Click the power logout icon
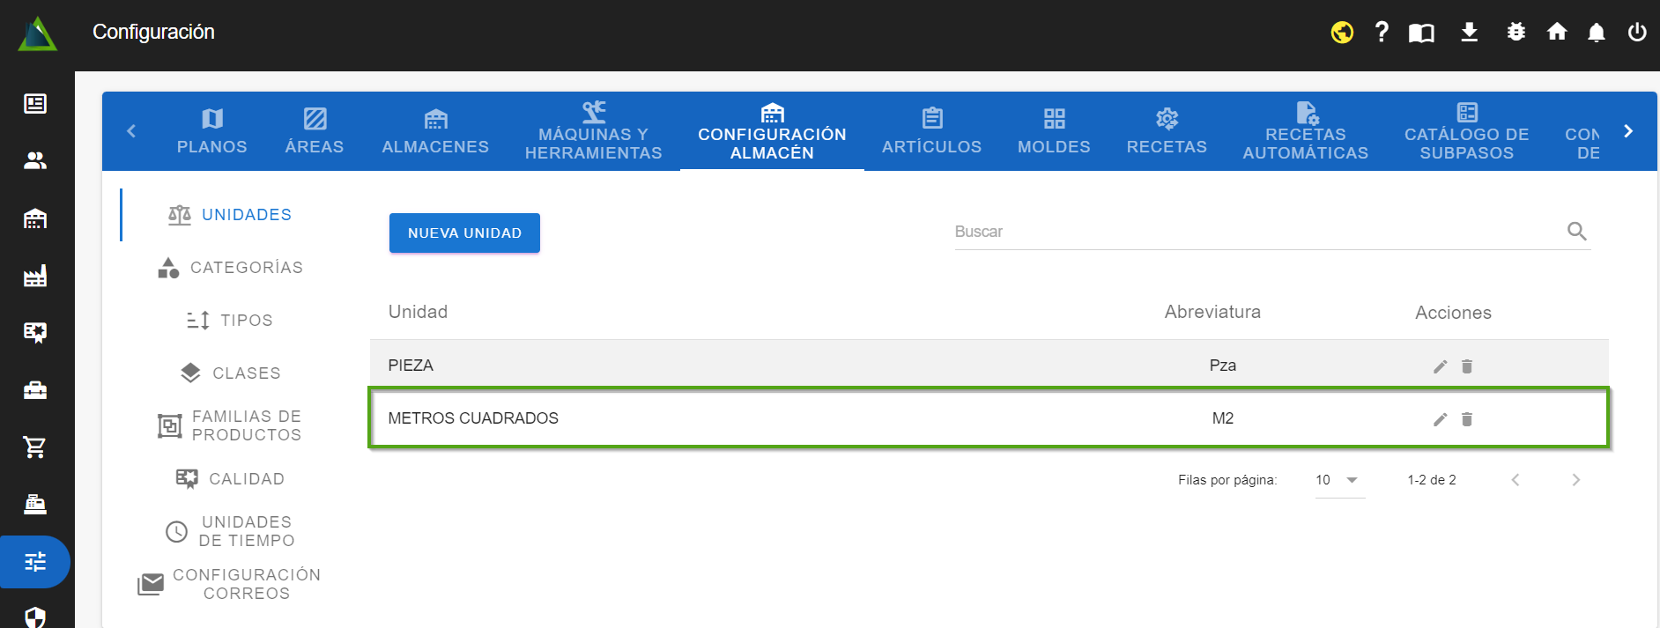This screenshot has width=1660, height=628. (x=1636, y=33)
